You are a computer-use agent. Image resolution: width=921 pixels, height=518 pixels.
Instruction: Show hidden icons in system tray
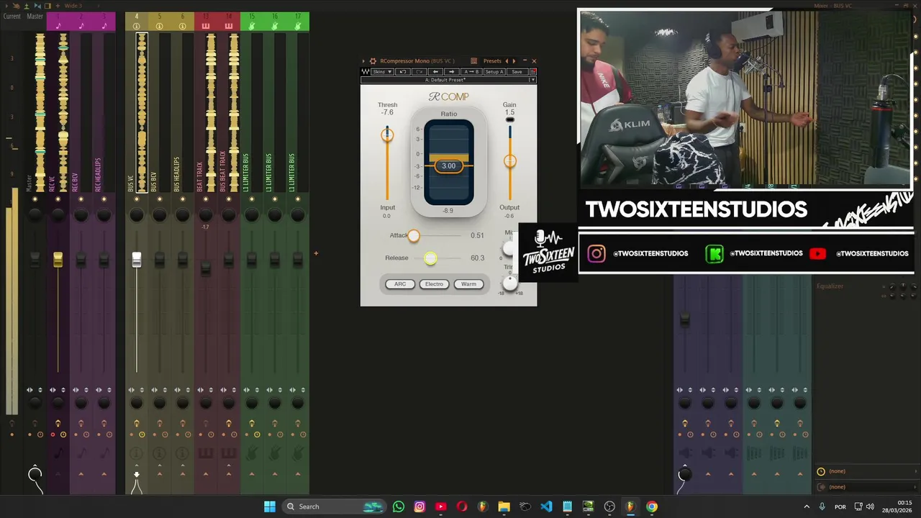click(x=806, y=506)
